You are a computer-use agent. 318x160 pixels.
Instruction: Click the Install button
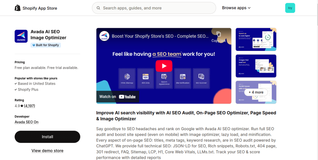48,137
